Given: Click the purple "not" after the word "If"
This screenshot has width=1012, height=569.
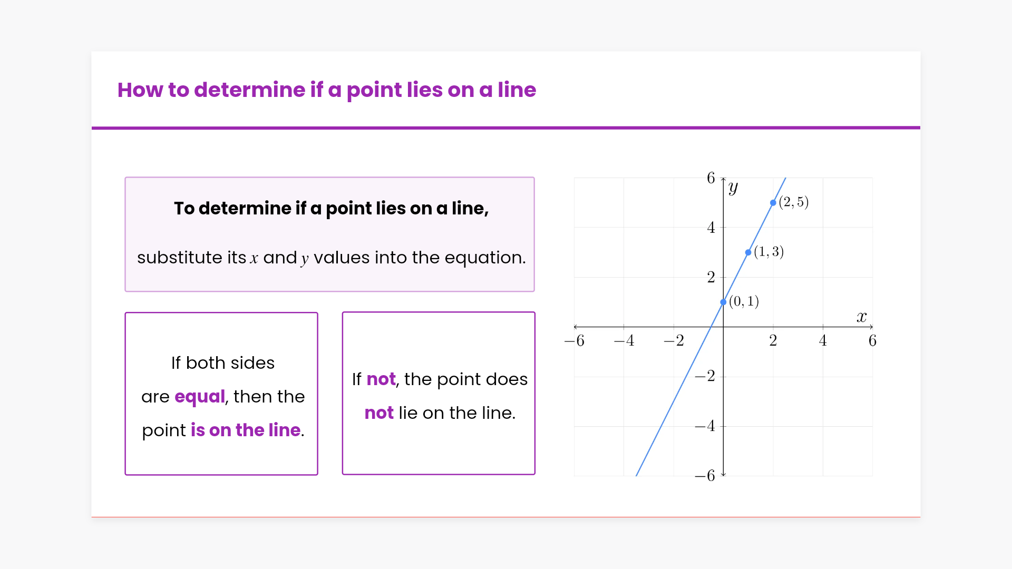Looking at the screenshot, I should coord(381,379).
